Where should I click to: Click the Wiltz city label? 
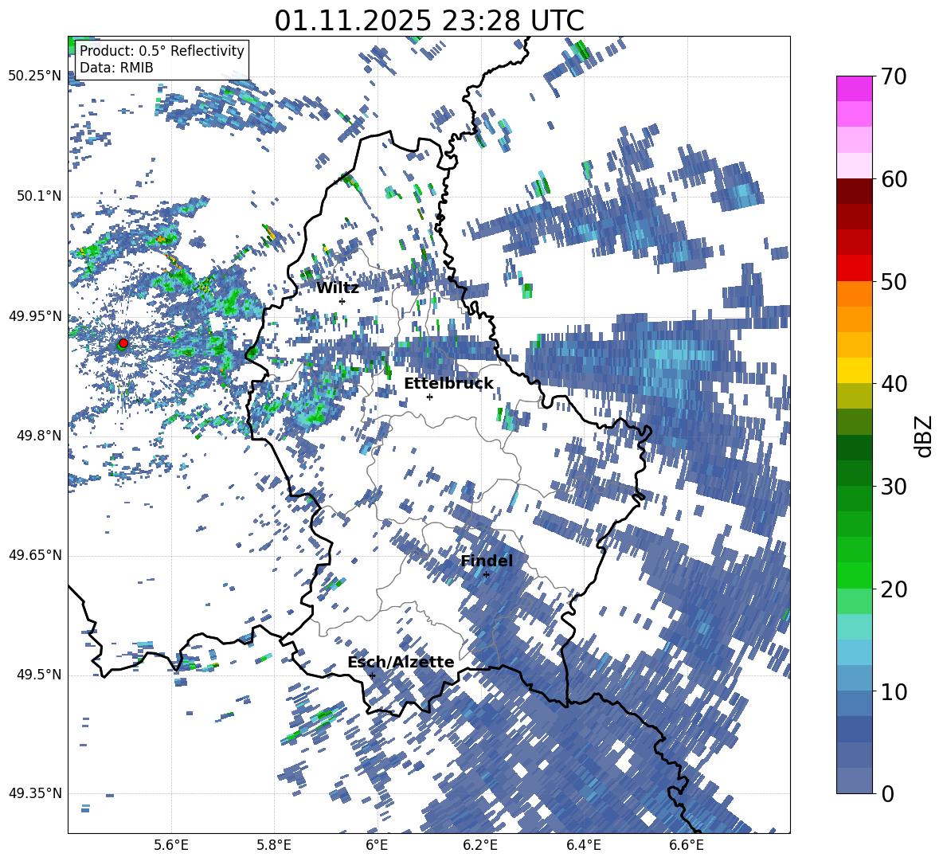338,288
